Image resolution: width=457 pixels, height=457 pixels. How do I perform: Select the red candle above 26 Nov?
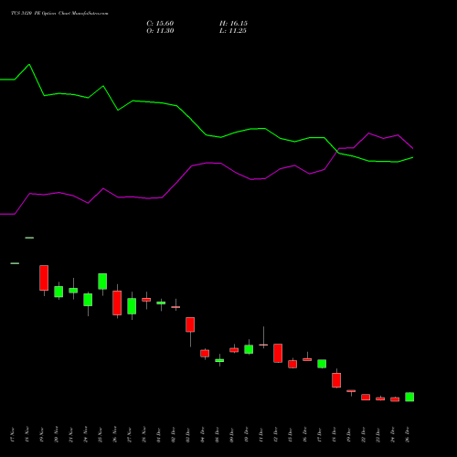117,303
